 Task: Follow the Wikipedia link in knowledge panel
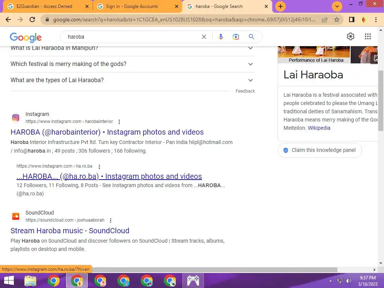pyautogui.click(x=319, y=128)
